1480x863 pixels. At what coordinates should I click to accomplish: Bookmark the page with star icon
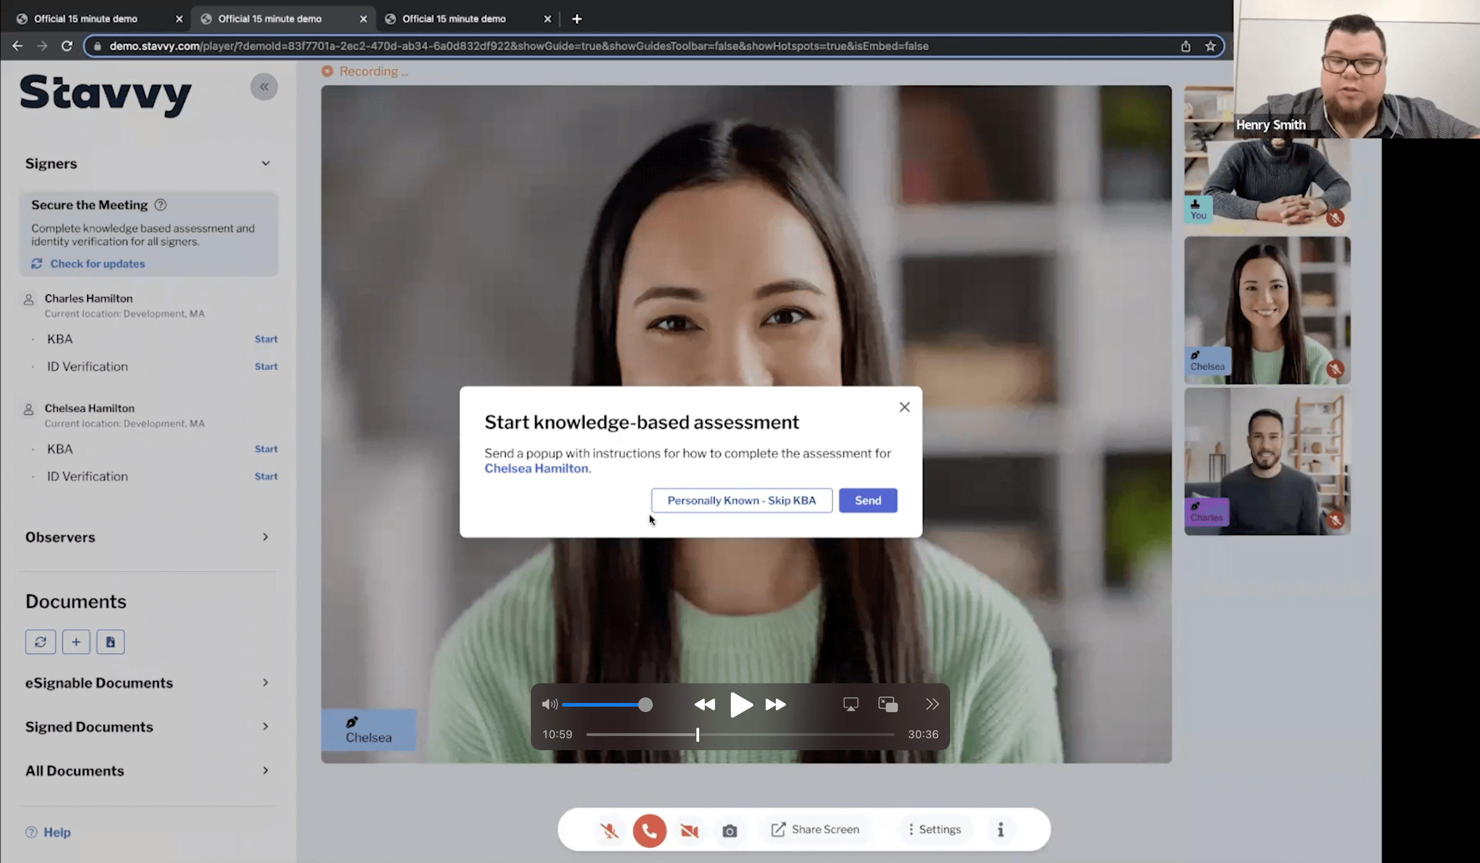tap(1210, 46)
